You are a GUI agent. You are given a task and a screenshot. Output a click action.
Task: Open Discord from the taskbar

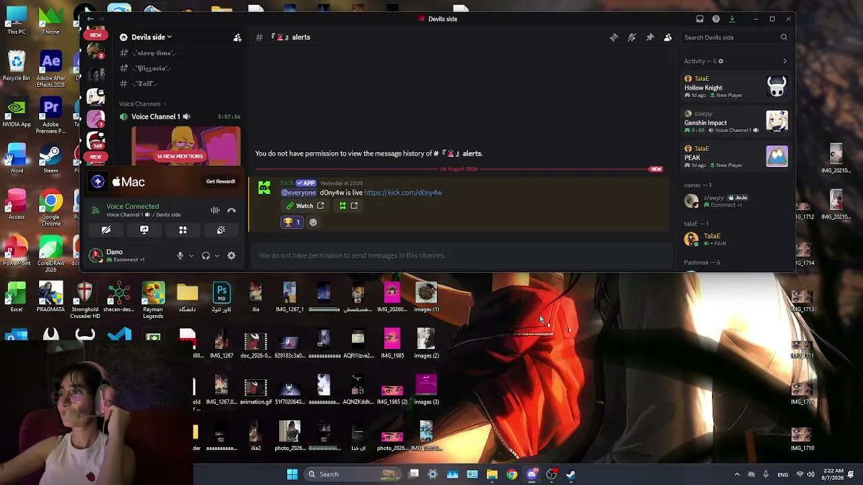[531, 474]
